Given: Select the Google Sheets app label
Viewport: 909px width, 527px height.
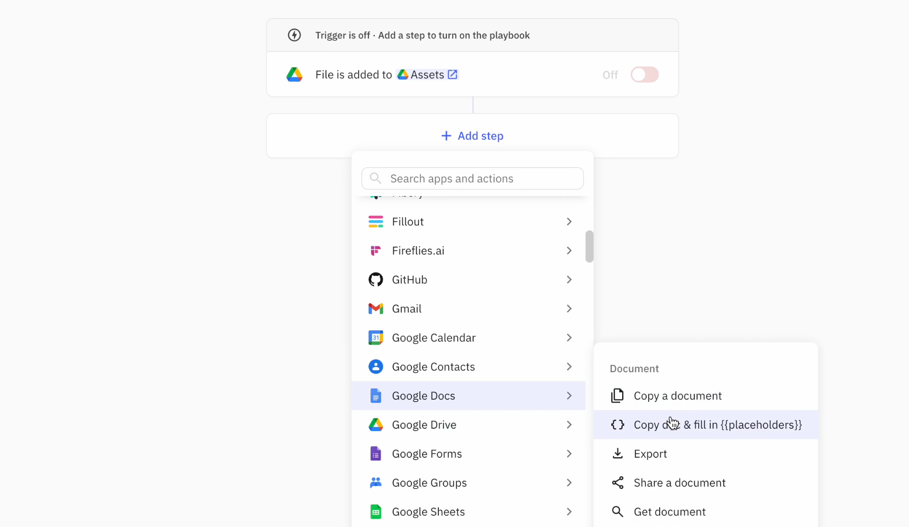Looking at the screenshot, I should (x=428, y=511).
